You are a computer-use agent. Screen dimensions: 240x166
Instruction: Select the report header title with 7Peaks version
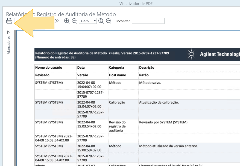(x=102, y=53)
